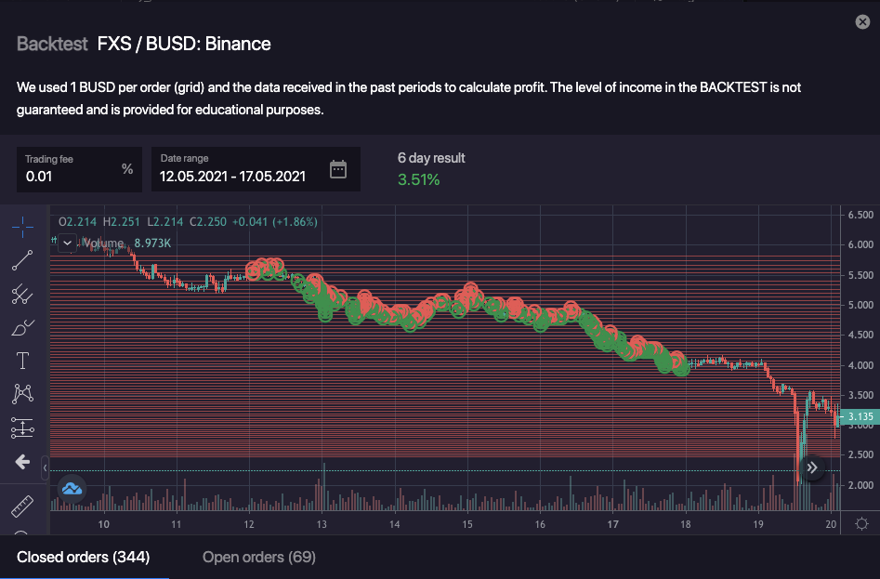The height and width of the screenshot is (579, 880).
Task: Click the blue cloud chart logo button
Action: tap(72, 488)
